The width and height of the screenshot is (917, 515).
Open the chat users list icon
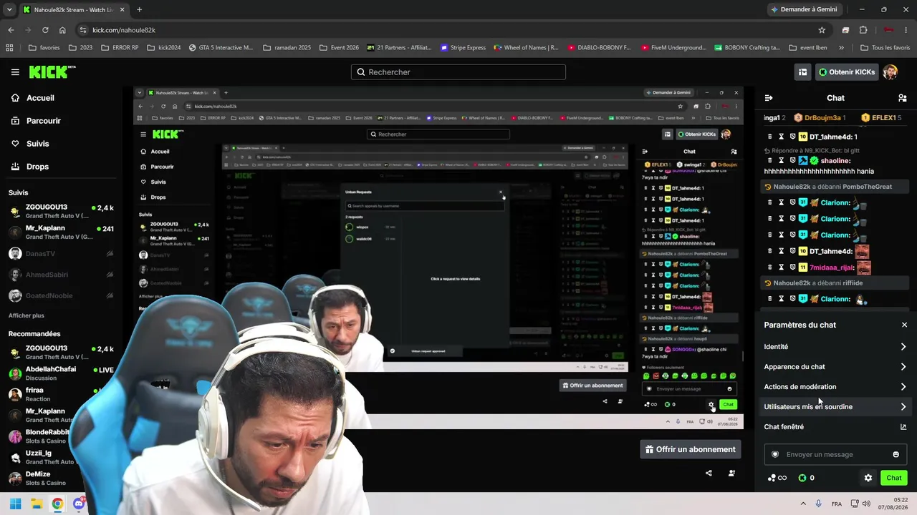(x=903, y=98)
